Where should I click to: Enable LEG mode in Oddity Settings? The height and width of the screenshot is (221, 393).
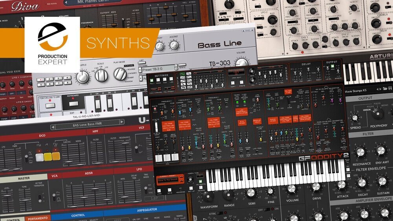coord(171,79)
